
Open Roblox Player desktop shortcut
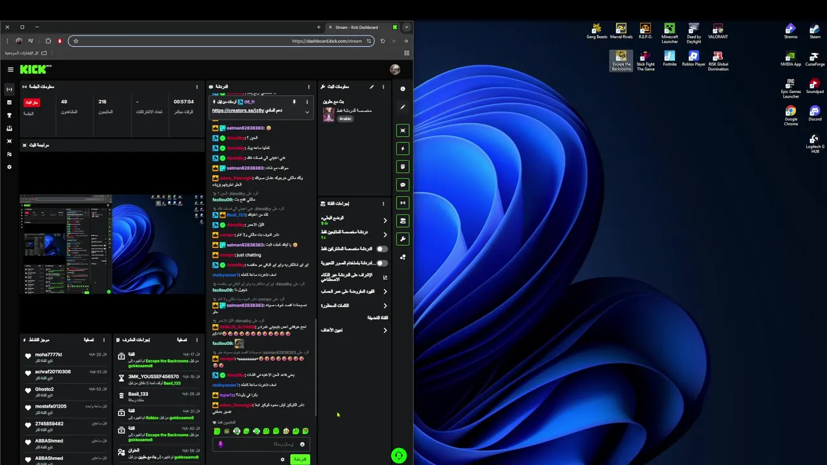pos(693,59)
